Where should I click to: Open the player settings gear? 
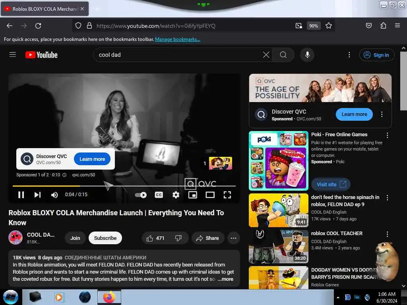(176, 195)
